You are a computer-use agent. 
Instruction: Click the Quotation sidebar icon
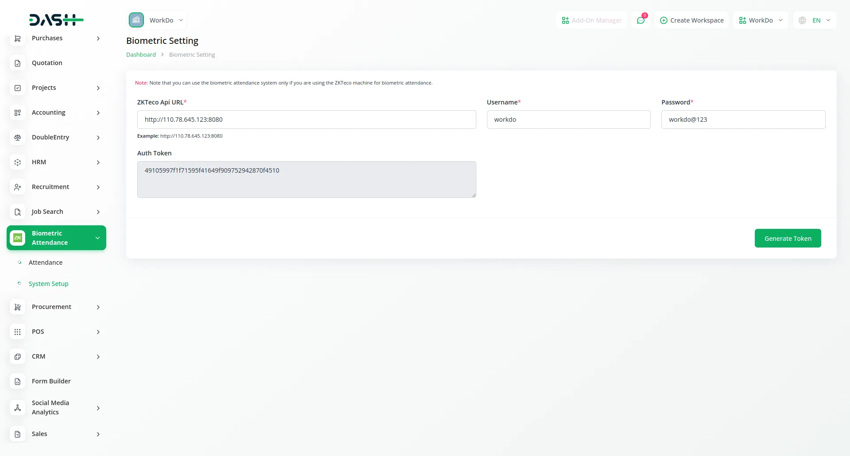18,63
